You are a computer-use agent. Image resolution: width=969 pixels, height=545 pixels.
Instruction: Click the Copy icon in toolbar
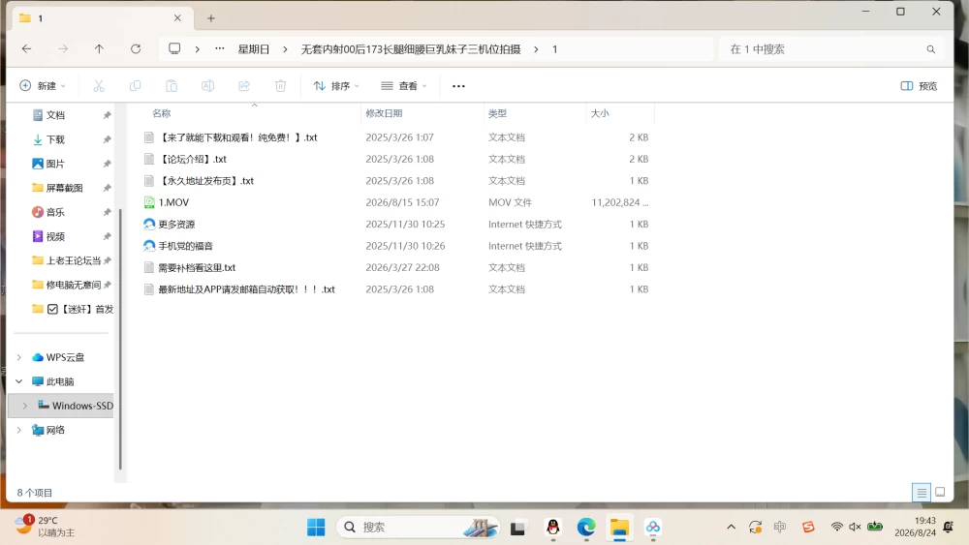point(135,86)
